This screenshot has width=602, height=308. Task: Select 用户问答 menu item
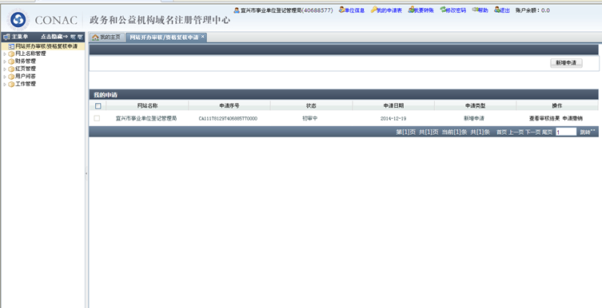click(x=26, y=77)
